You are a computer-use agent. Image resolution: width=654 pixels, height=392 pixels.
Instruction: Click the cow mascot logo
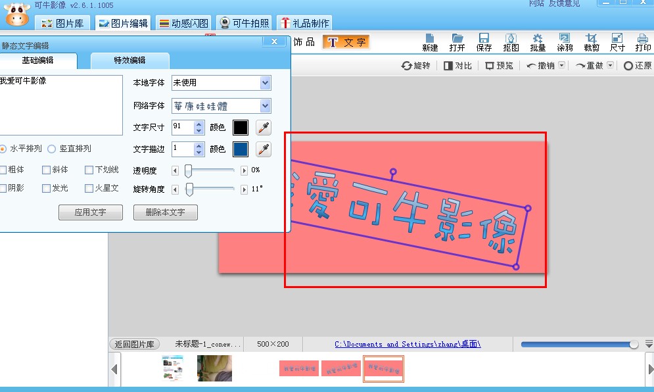pyautogui.click(x=17, y=14)
